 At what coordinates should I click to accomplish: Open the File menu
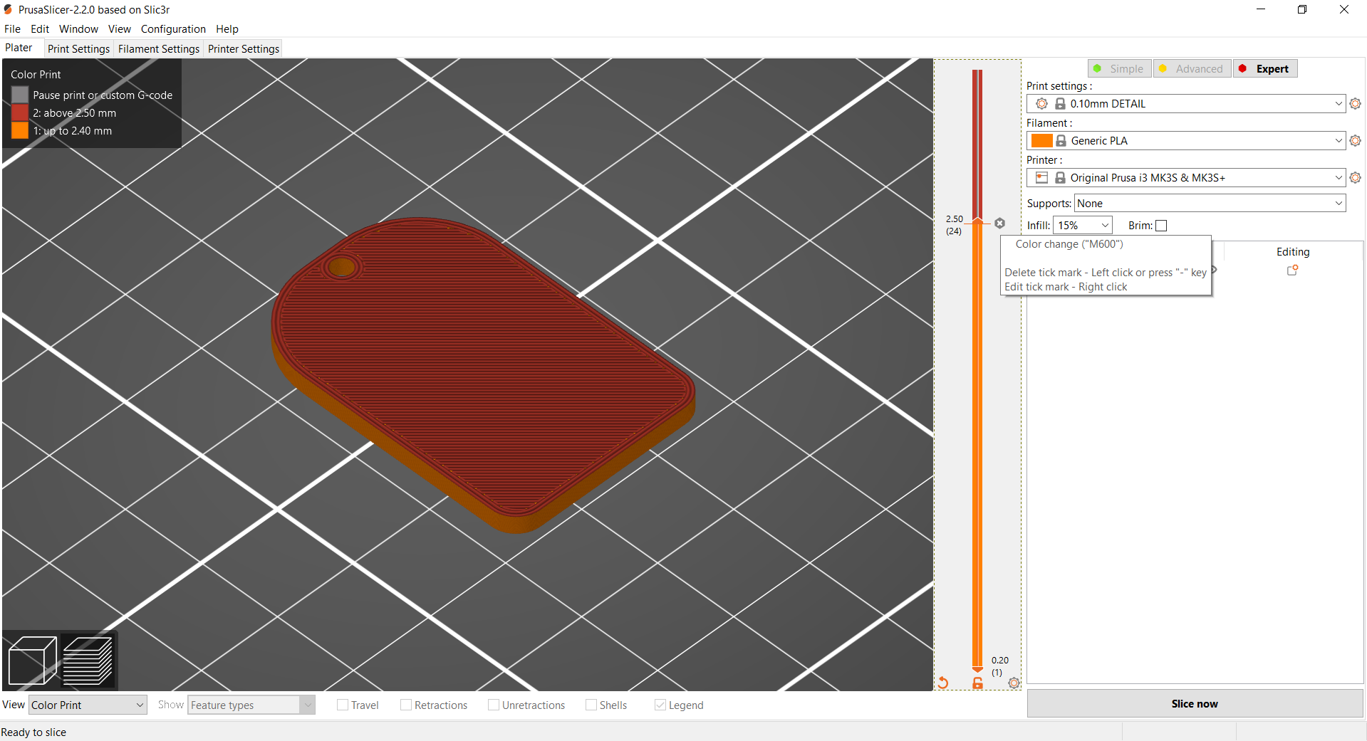tap(12, 29)
